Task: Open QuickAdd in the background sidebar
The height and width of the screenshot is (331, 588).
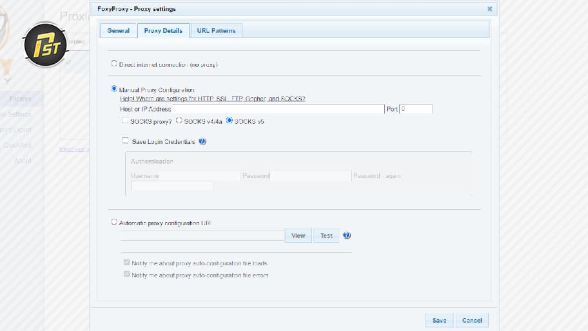Action: coord(17,145)
